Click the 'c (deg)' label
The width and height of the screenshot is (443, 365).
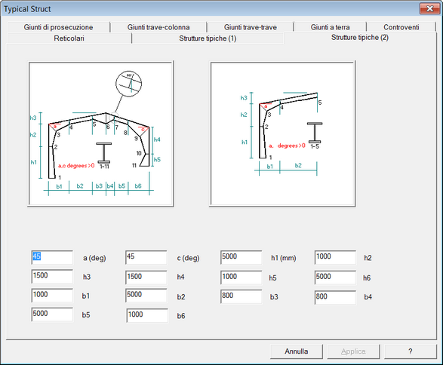(x=188, y=258)
